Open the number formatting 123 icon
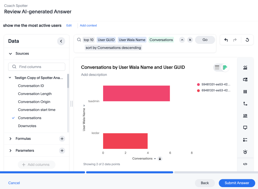The width and height of the screenshot is (258, 189). click(245, 116)
